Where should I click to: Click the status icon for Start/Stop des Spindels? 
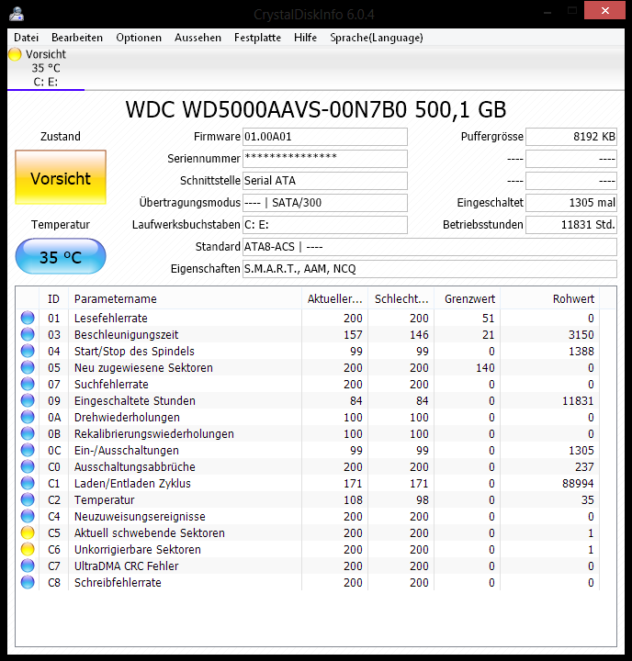pyautogui.click(x=28, y=351)
